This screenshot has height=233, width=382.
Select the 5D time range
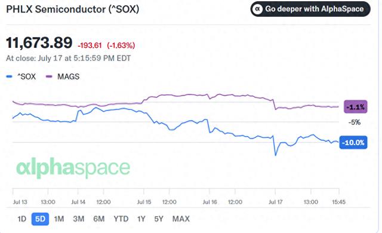click(x=40, y=219)
